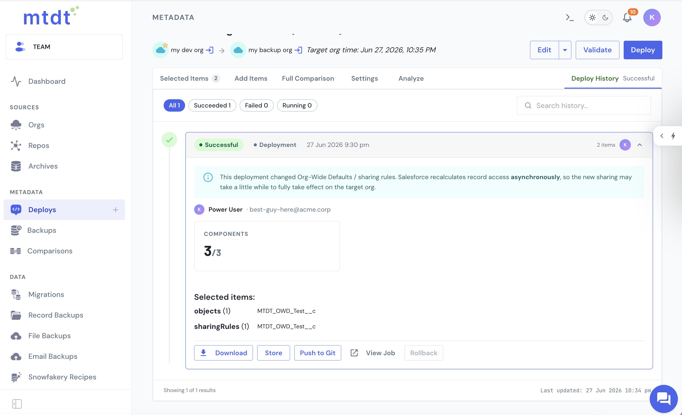Click the Validate button
This screenshot has height=415, width=682.
[x=597, y=50]
